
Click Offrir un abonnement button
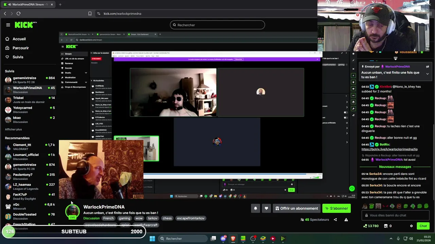pyautogui.click(x=297, y=208)
